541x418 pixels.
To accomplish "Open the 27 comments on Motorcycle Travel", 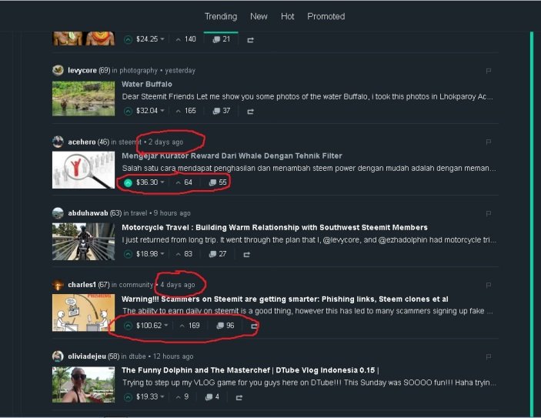I will tap(218, 254).
